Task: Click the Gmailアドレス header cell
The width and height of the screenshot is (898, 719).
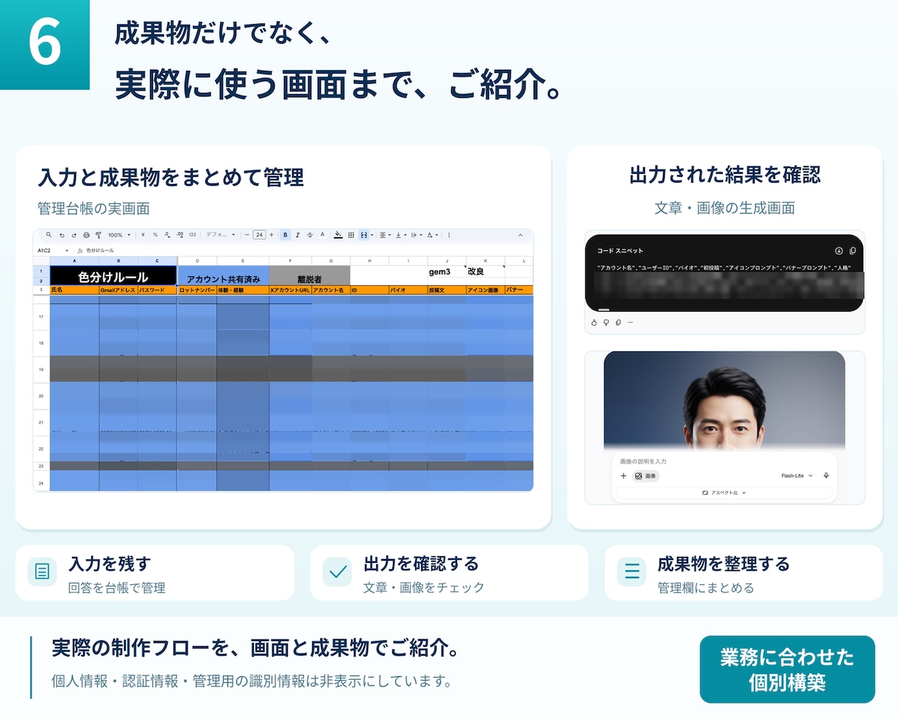Action: tap(118, 290)
